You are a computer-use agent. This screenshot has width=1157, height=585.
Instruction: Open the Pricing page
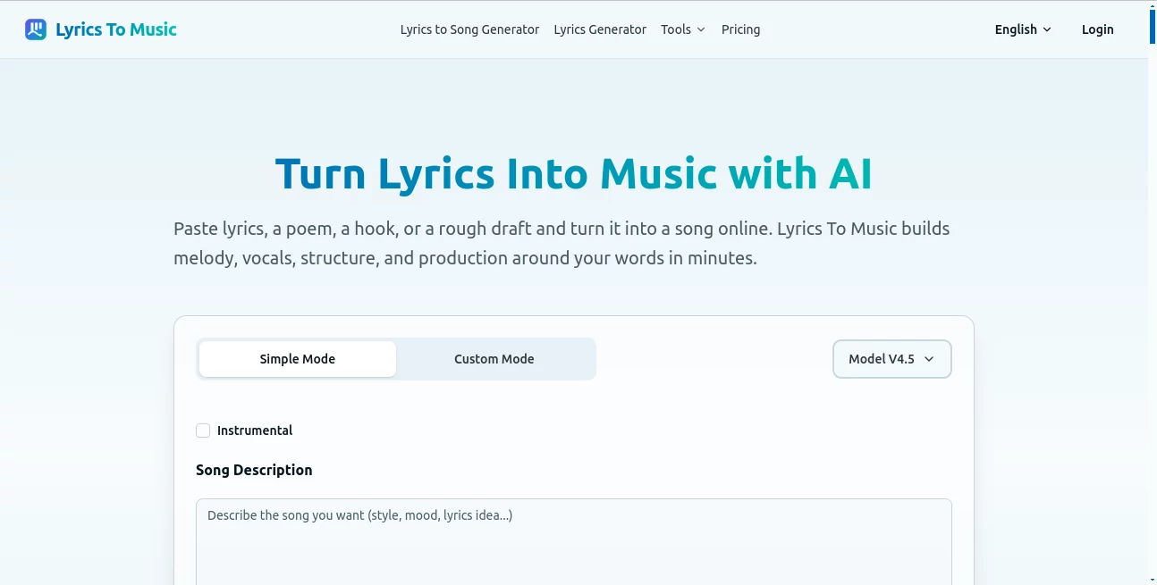click(x=740, y=29)
